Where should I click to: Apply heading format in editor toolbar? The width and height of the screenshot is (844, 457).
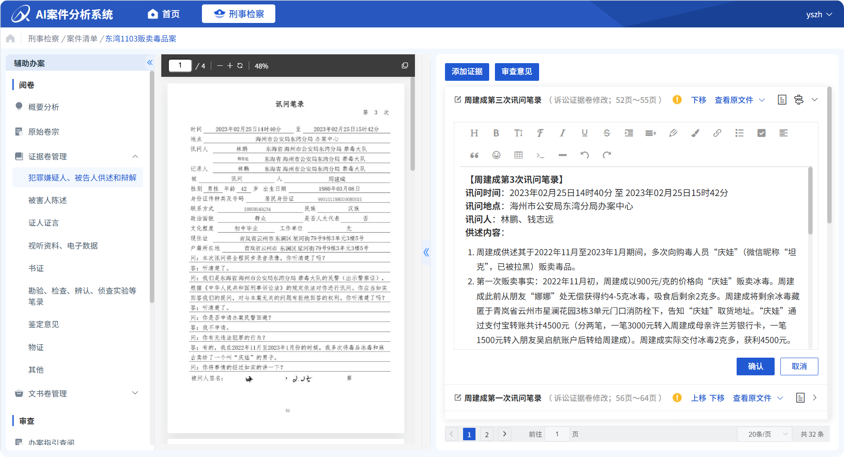[x=474, y=133]
